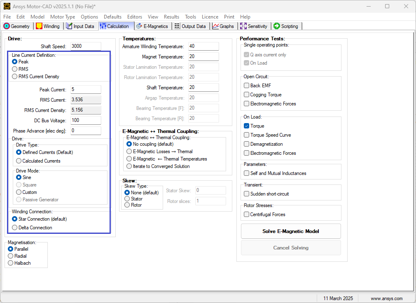Viewport: 416px width, 303px height.
Task: Open the Results menu
Action: click(171, 17)
